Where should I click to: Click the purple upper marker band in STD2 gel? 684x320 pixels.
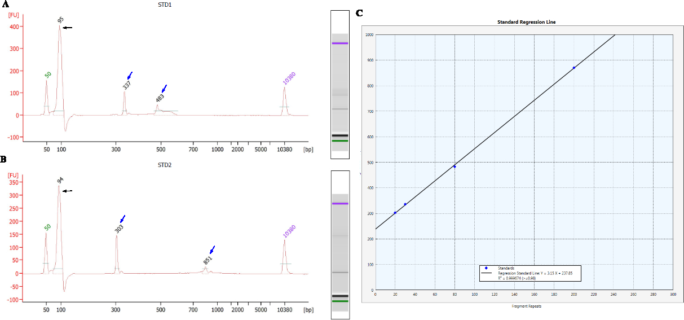pos(340,204)
